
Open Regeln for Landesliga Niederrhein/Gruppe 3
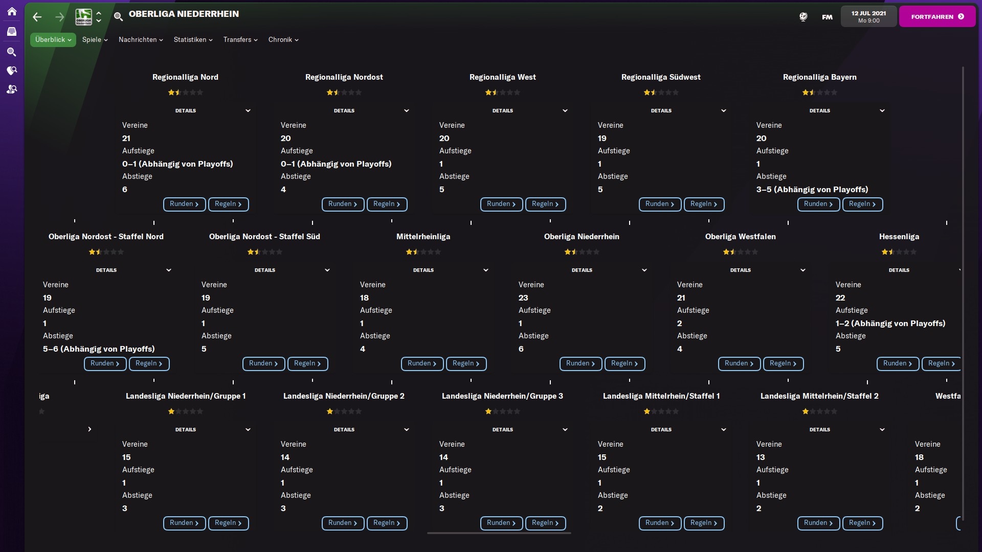545,523
